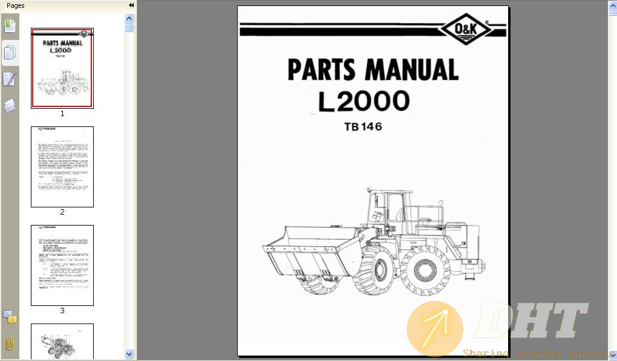Click the thumbnail panel scrollbar handle
Image resolution: width=617 pixels, height=361 pixels.
click(129, 28)
